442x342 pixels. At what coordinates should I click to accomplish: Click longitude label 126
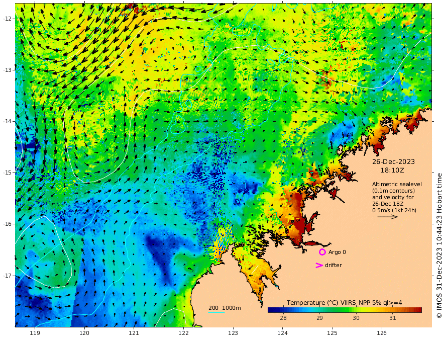(x=382, y=333)
